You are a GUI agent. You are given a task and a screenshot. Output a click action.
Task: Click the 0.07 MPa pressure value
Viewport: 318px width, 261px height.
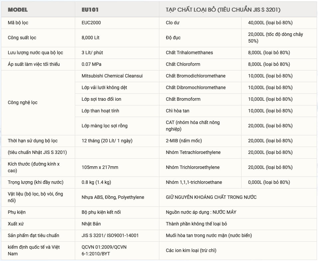click(91, 64)
